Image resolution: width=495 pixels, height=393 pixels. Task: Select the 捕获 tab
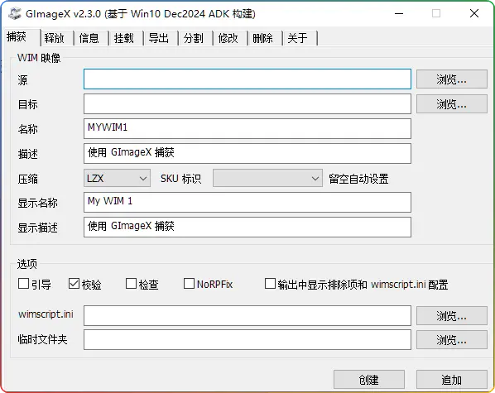coord(22,37)
